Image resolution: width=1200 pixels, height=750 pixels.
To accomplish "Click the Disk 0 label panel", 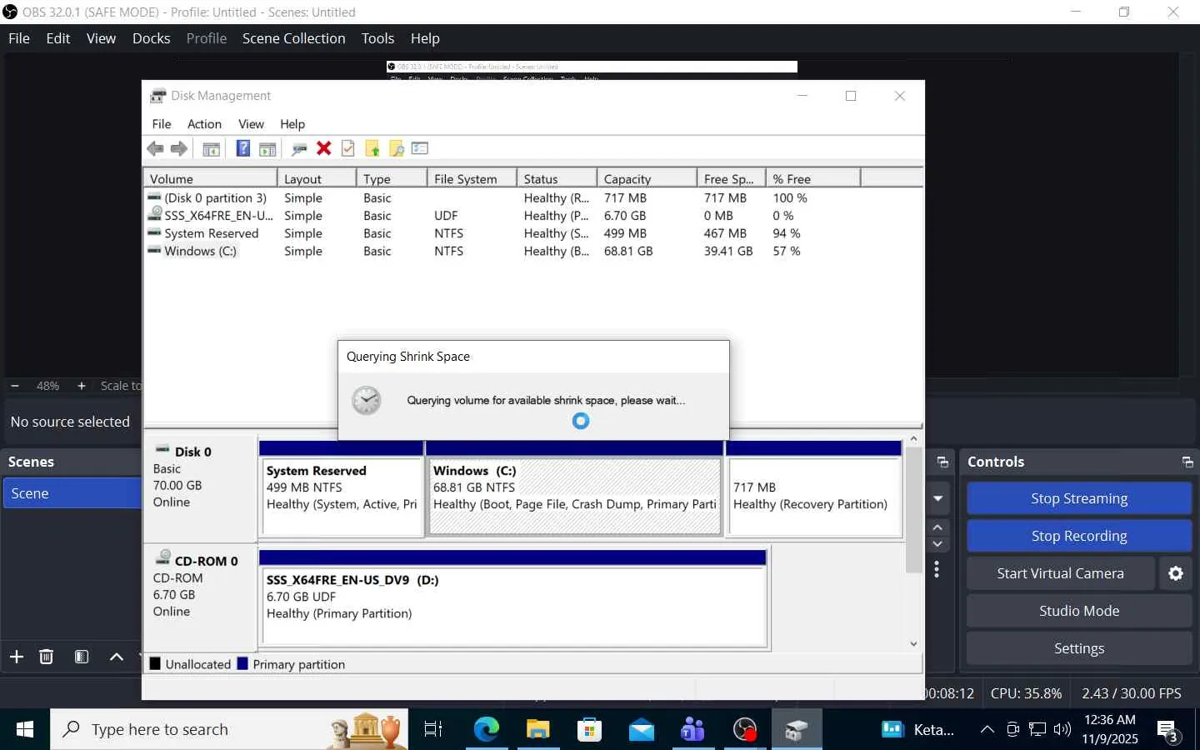I will [x=200, y=488].
